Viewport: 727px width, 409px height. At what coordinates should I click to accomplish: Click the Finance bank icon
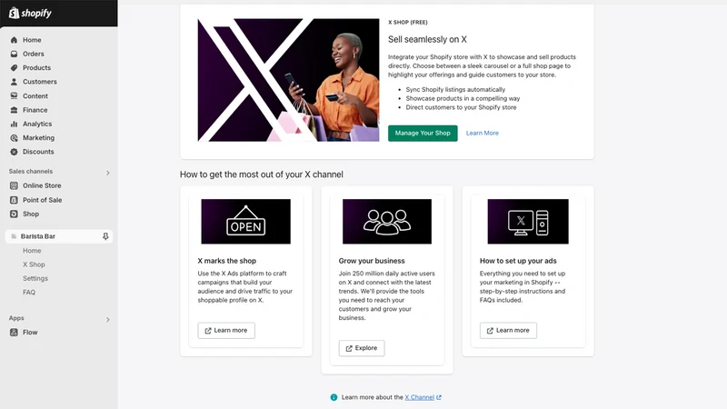(x=14, y=110)
